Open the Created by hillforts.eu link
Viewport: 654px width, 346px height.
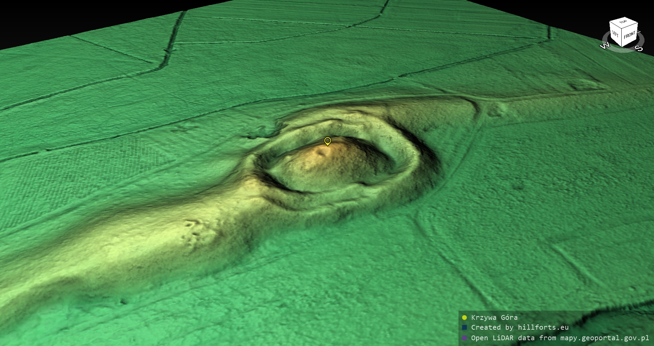coord(519,327)
